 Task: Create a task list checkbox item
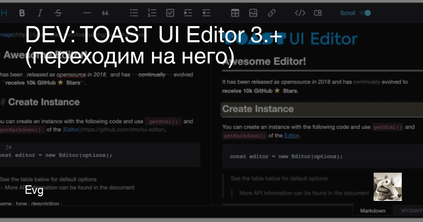click(170, 13)
